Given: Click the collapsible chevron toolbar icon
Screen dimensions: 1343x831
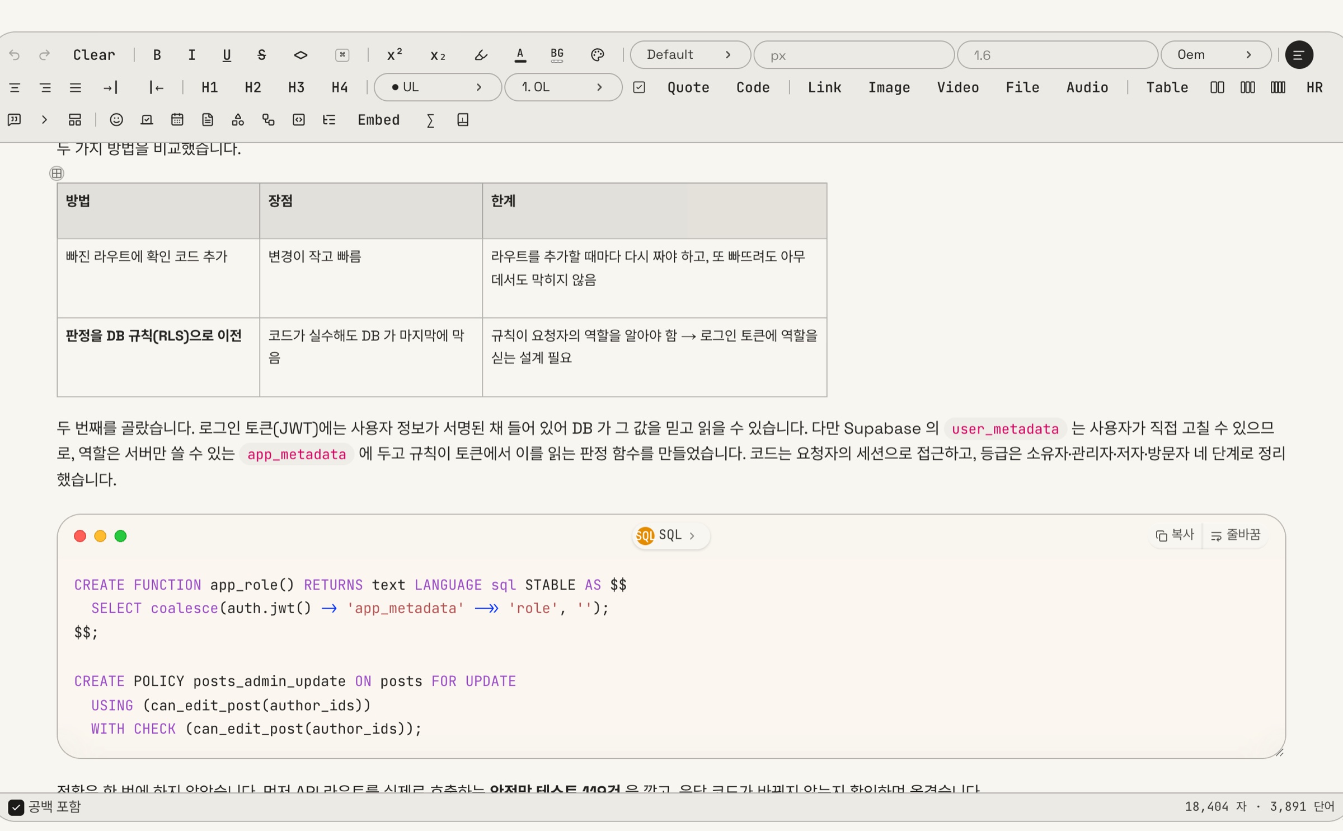Looking at the screenshot, I should point(44,120).
